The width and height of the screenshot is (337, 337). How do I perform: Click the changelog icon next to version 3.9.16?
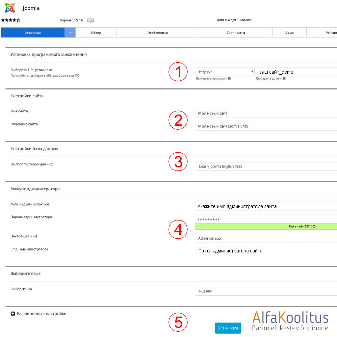click(x=91, y=20)
